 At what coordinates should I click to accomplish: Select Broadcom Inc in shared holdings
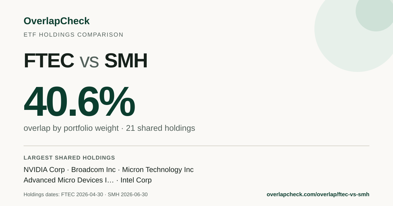(93, 170)
